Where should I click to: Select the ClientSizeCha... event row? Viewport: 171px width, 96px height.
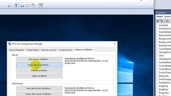(x=165, y=59)
